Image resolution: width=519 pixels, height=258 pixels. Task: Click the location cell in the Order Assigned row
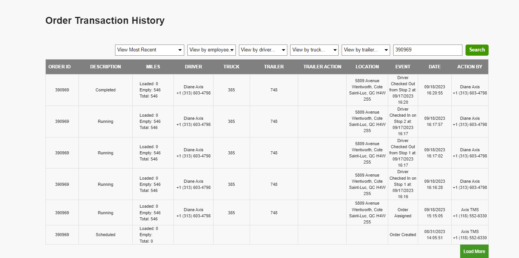click(367, 213)
